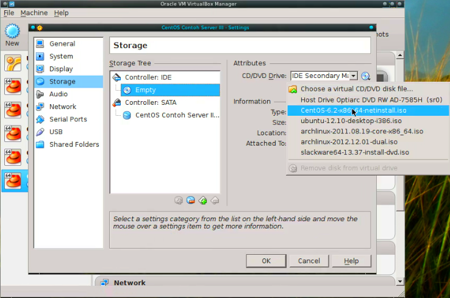Click the CD disk chooser icon beside CD/DVD Drive
This screenshot has width=450, height=298.
[x=365, y=76]
